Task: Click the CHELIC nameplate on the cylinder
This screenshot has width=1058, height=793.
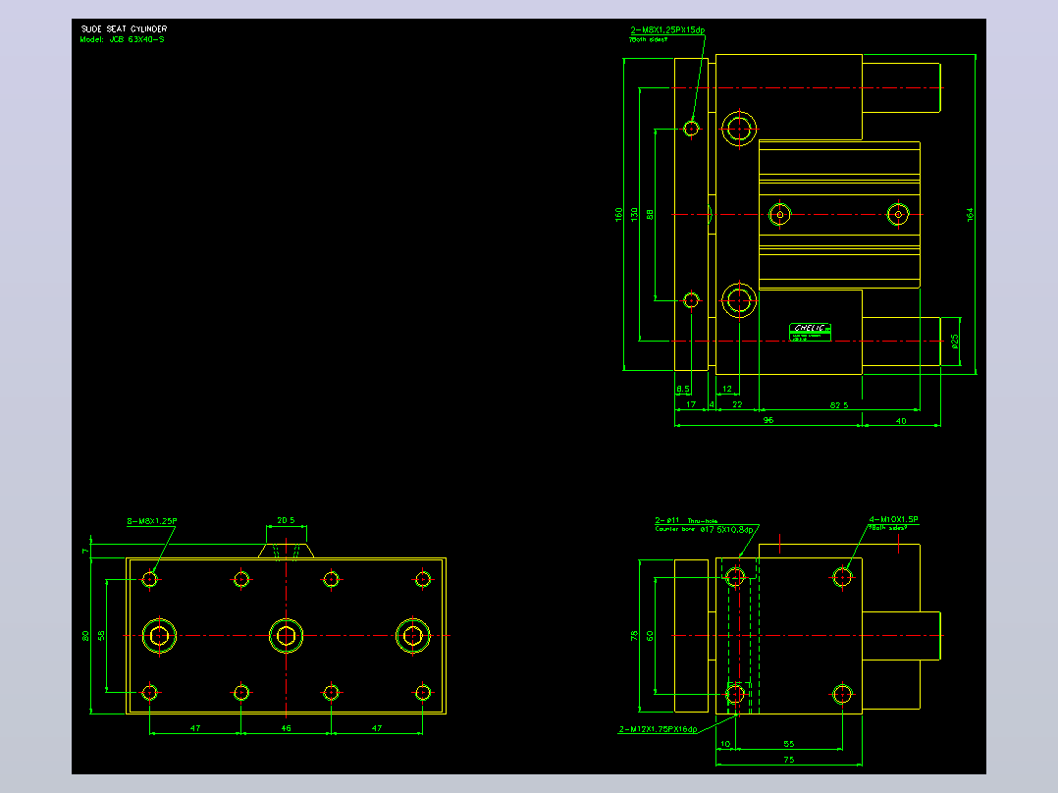Action: (810, 332)
